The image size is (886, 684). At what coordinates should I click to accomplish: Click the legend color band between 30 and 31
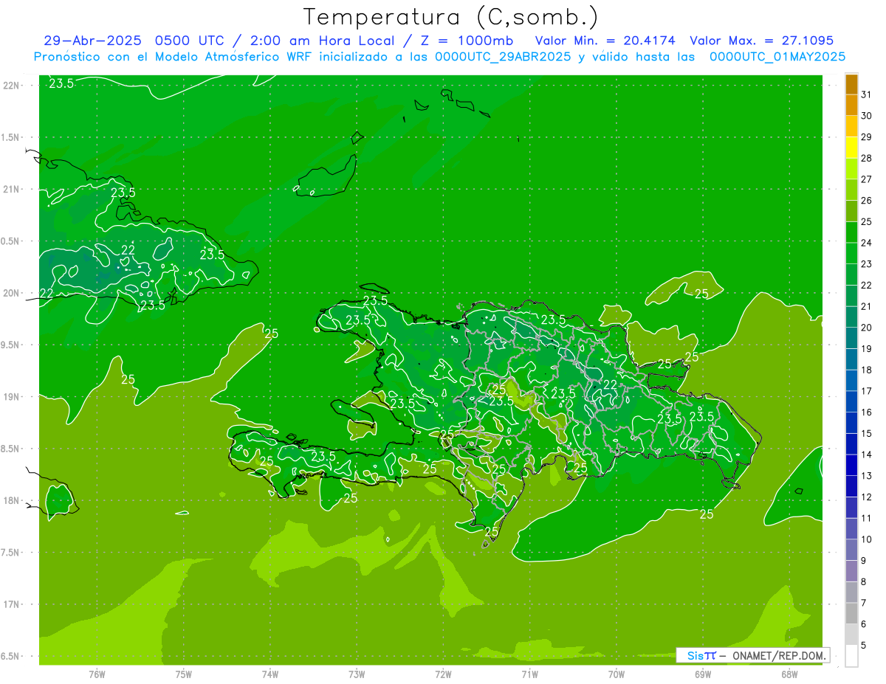pos(851,106)
